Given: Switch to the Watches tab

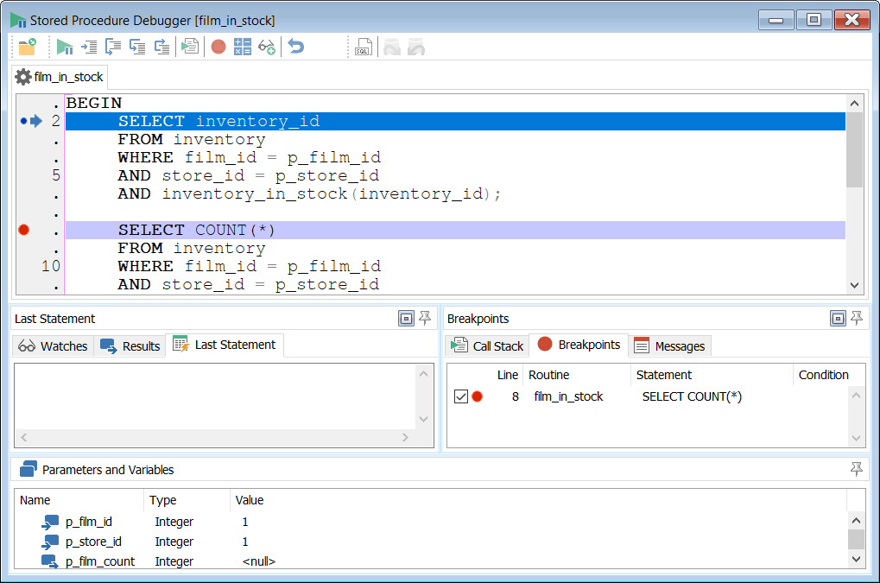Looking at the screenshot, I should [x=54, y=345].
